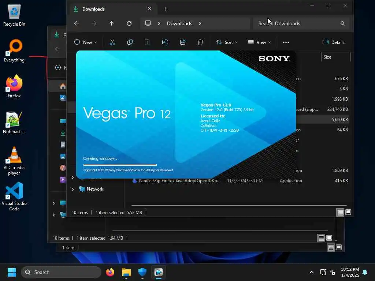375x281 pixels.
Task: Click the Cut scissors icon in Downloads toolbar
Action: point(112,42)
